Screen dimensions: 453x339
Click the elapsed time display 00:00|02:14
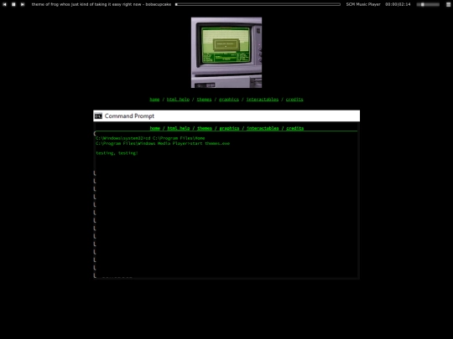click(x=398, y=4)
